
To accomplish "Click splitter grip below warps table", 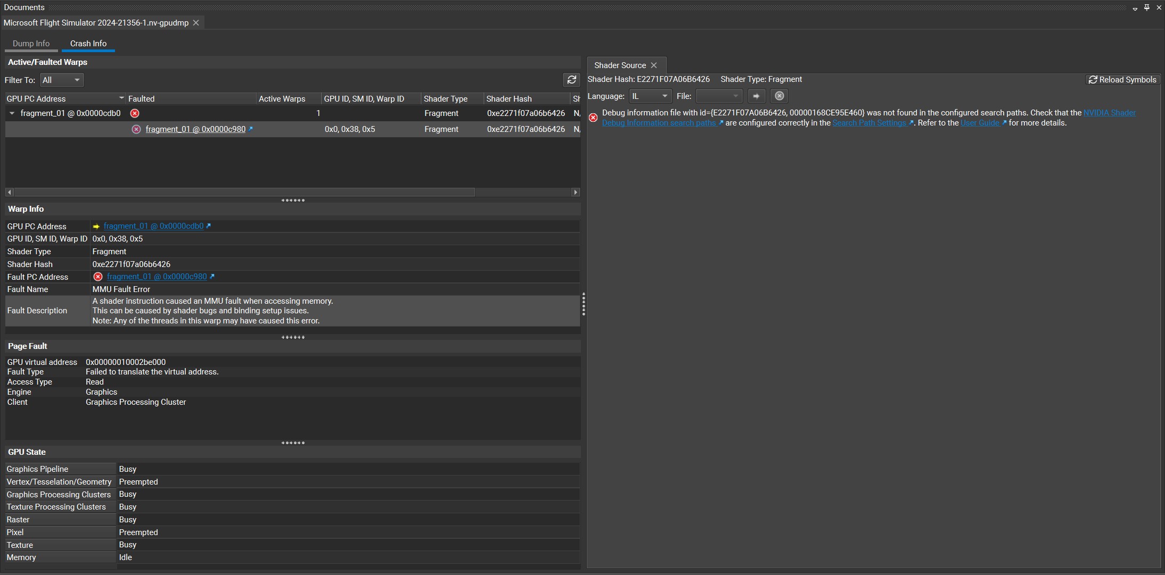I will [293, 201].
